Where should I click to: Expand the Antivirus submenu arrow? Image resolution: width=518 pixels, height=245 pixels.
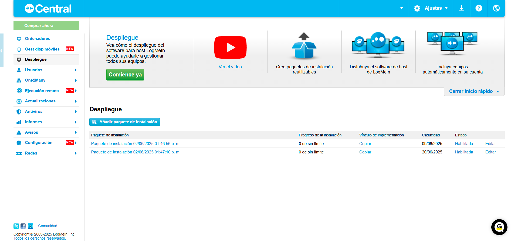[x=76, y=112]
